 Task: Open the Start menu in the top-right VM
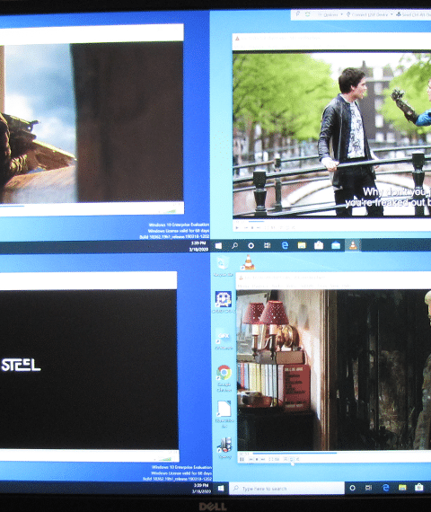[x=218, y=245]
